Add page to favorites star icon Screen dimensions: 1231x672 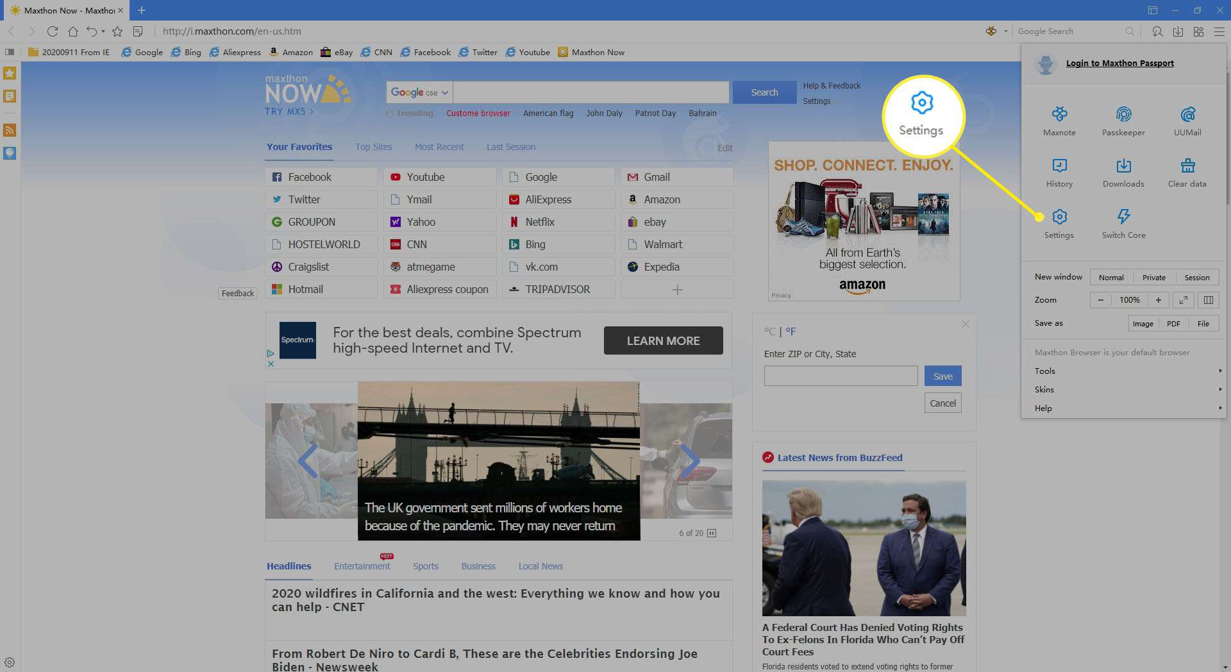point(117,31)
